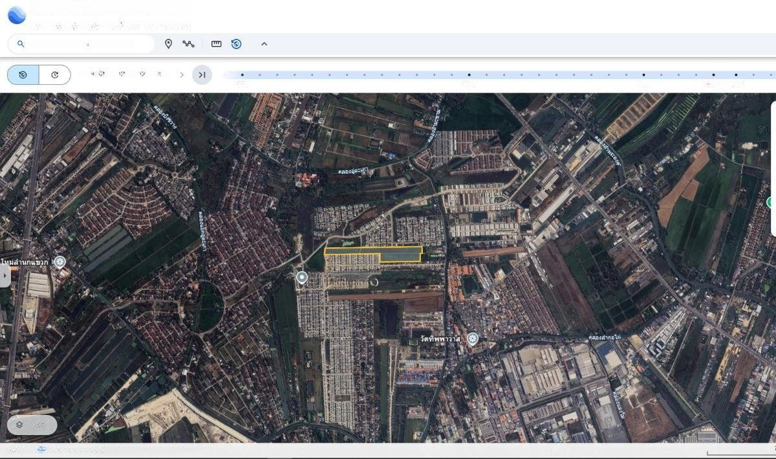This screenshot has height=459, width=776.
Task: Click the grey location pin on map
Action: coord(301,278)
